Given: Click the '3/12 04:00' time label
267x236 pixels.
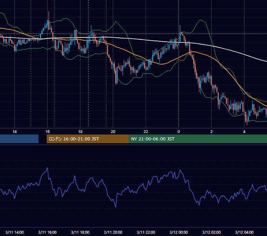Looking at the screenshot, I should [x=244, y=232].
